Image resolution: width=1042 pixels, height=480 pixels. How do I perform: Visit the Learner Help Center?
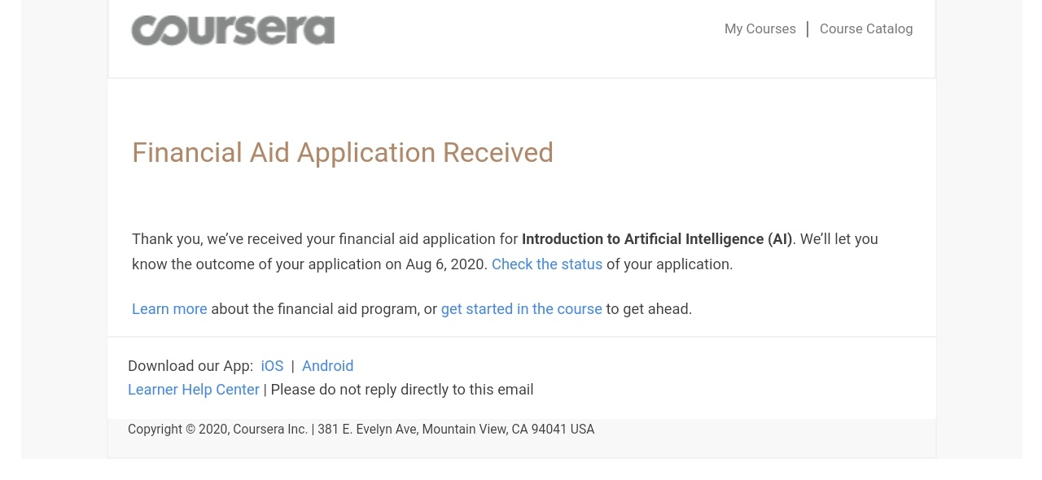[194, 390]
